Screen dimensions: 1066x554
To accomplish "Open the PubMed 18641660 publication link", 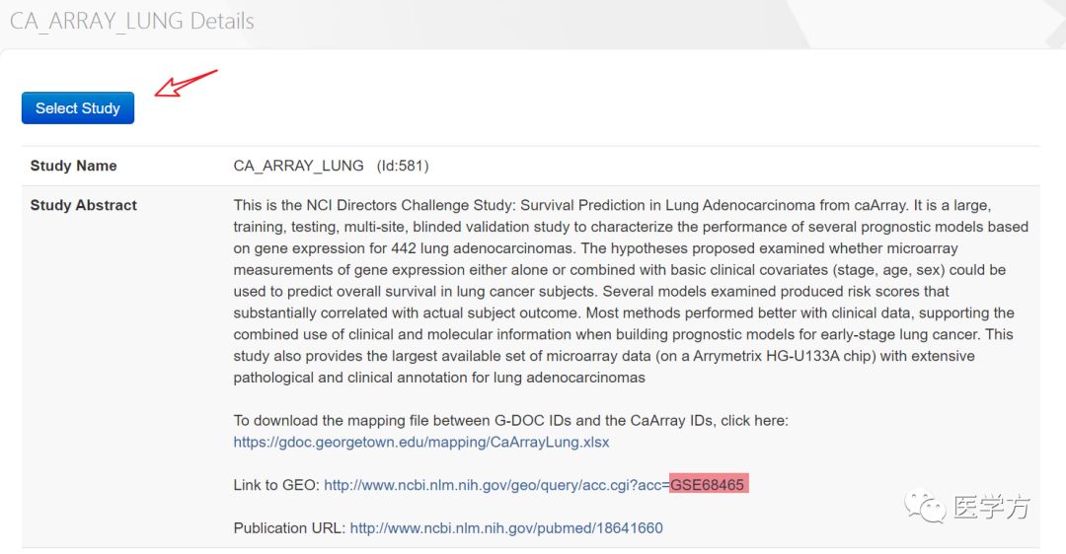I will (505, 528).
